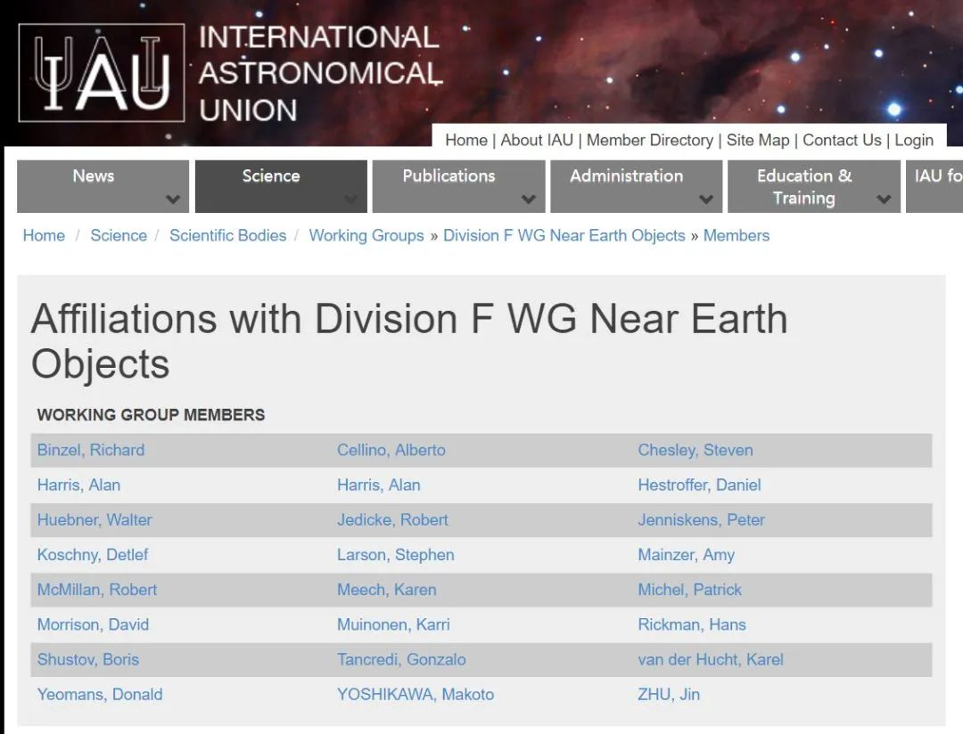The width and height of the screenshot is (963, 734).
Task: Click Division F WG Near Earth Objects breadcrumb
Action: point(564,236)
